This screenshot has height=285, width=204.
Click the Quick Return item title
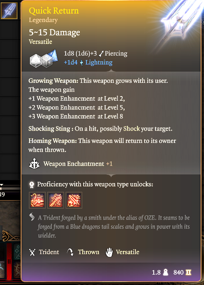coord(54,10)
